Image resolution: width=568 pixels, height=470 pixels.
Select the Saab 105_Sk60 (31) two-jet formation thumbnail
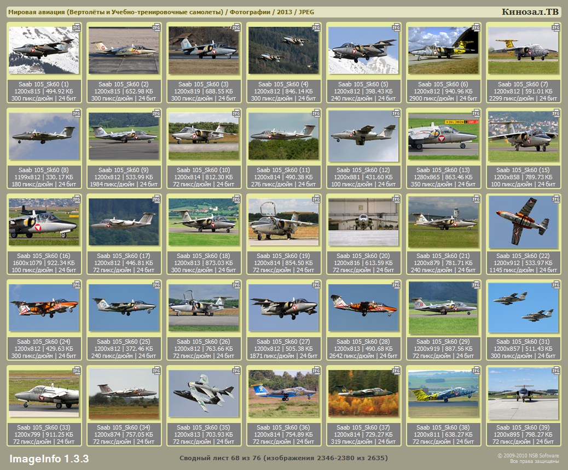point(523,308)
